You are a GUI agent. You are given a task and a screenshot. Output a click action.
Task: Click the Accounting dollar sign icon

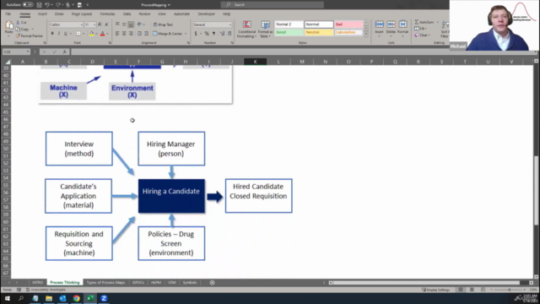click(196, 34)
